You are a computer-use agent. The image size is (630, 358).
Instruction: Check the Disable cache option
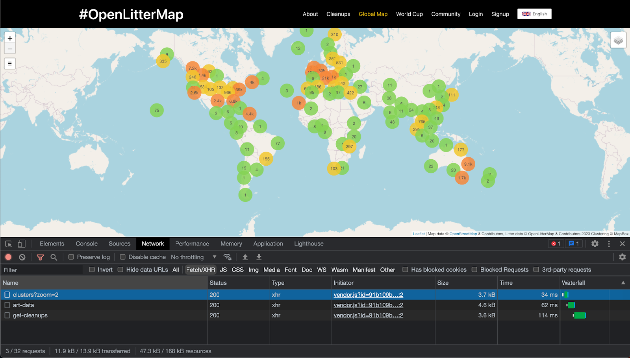[x=123, y=257]
